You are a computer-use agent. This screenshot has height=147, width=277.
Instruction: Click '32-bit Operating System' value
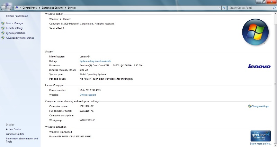[93, 75]
